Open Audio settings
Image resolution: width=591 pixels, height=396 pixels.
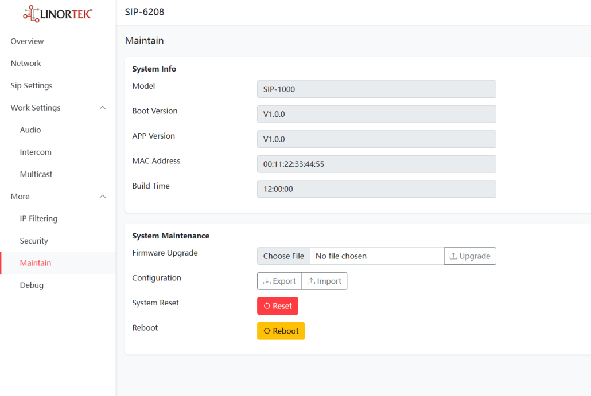point(30,130)
